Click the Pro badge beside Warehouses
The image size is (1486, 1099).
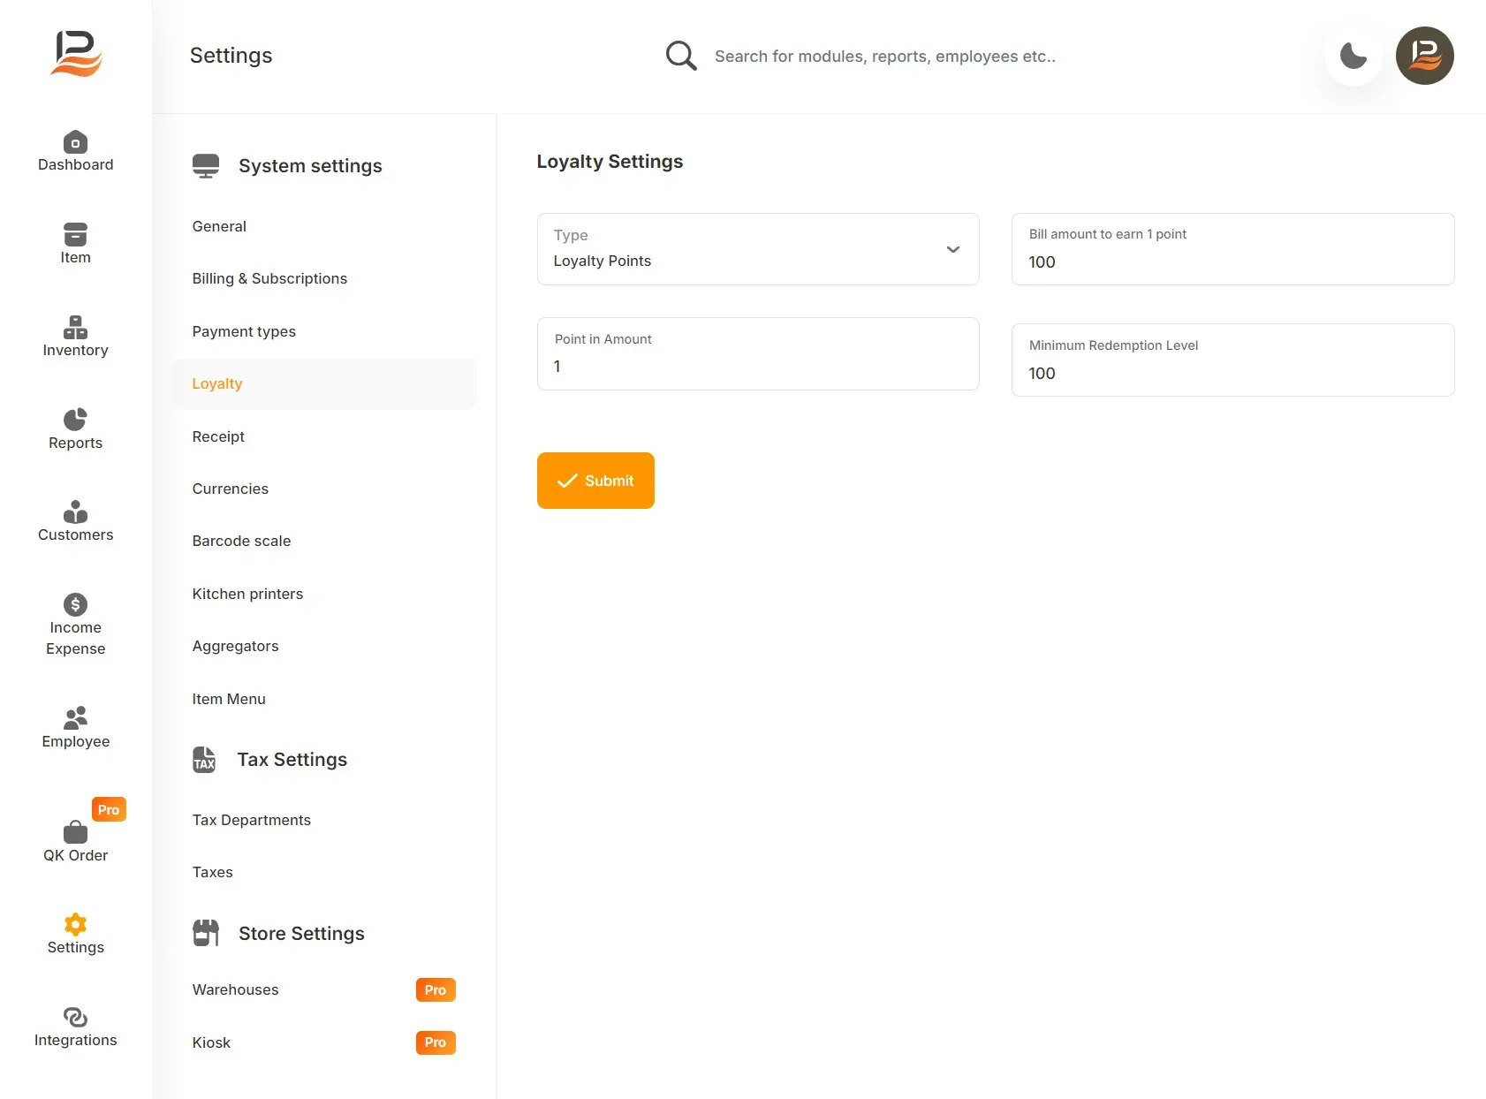tap(436, 989)
